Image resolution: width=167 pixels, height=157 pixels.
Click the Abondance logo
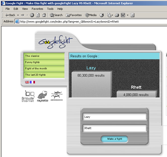click(57, 96)
